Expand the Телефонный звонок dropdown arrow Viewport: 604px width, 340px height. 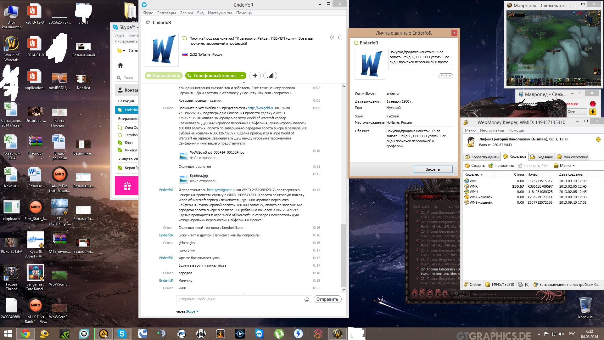click(242, 76)
